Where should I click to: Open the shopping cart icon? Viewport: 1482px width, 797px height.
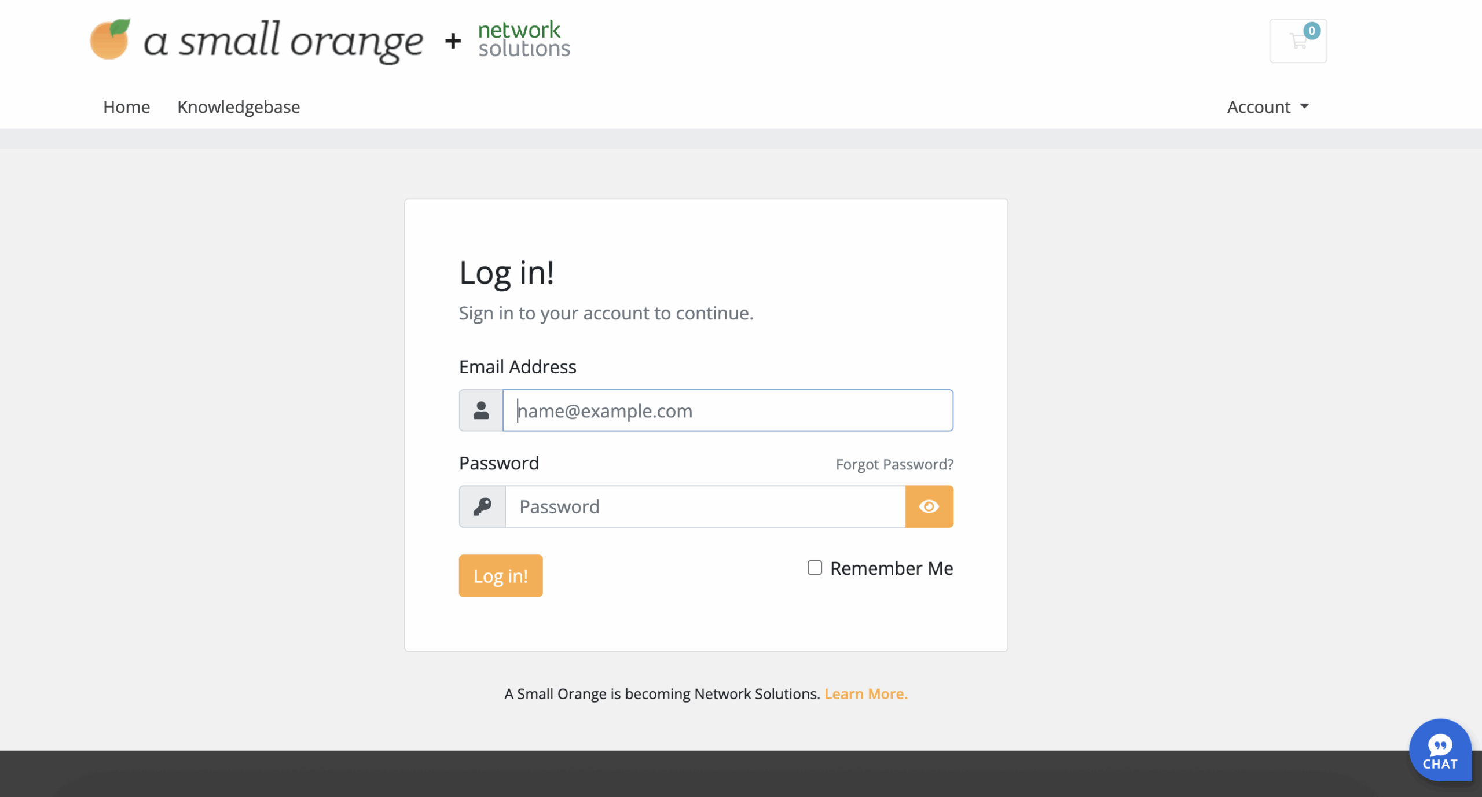tap(1297, 42)
